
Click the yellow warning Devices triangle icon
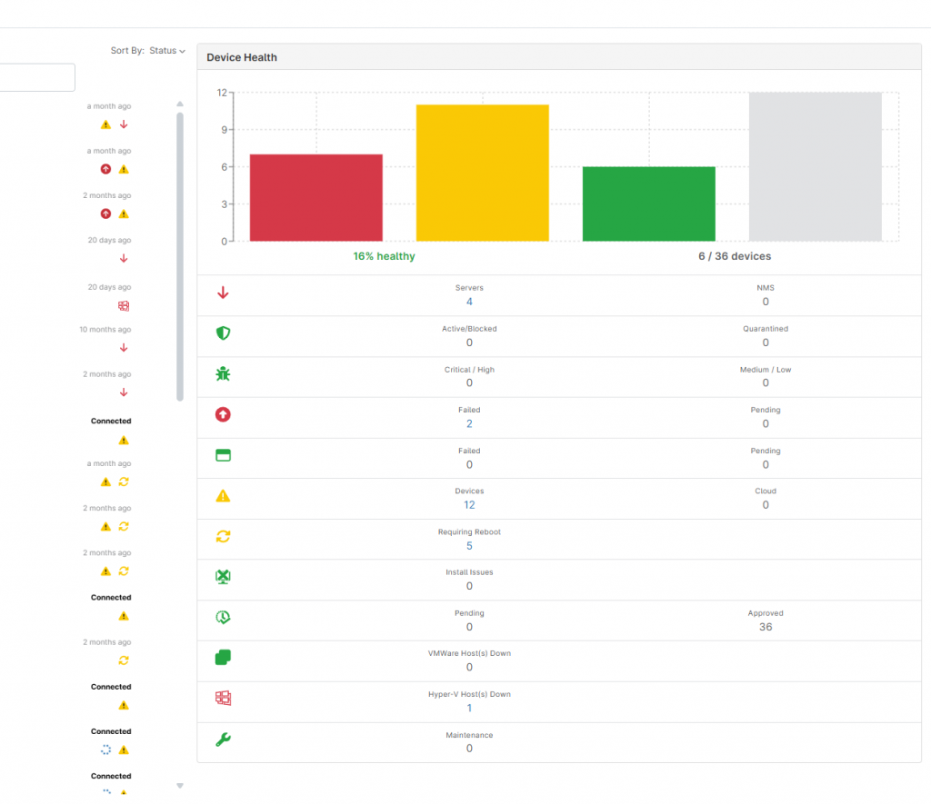223,496
